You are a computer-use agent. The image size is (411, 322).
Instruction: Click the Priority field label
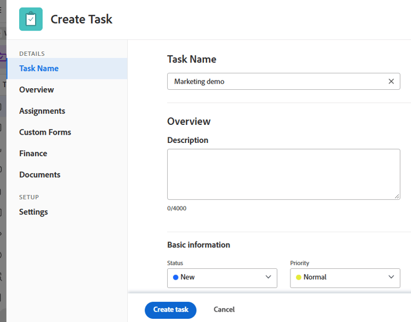point(300,263)
